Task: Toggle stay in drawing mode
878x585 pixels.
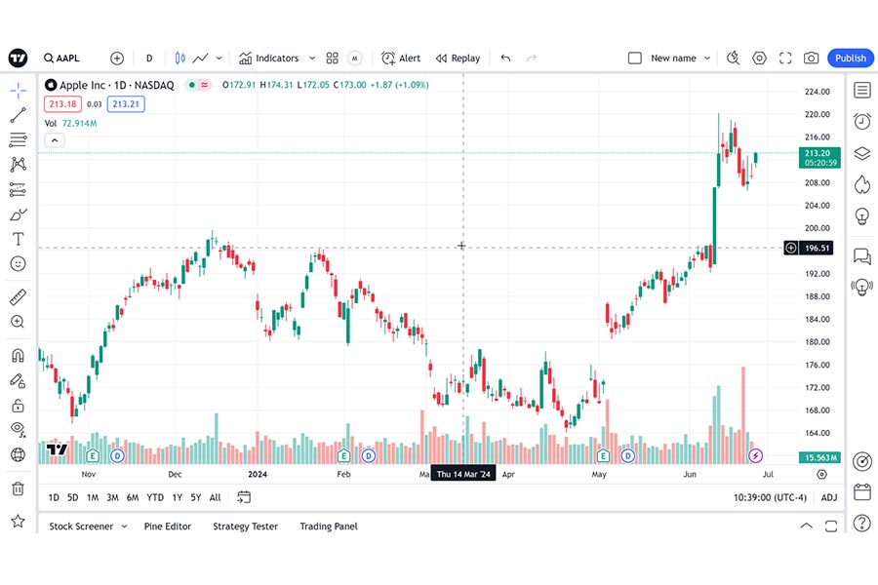Action: (x=18, y=380)
